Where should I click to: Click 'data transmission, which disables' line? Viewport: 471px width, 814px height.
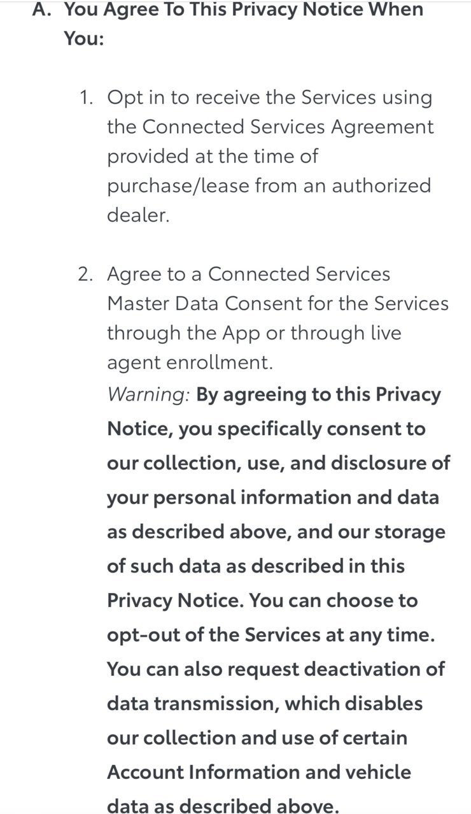pos(265,704)
